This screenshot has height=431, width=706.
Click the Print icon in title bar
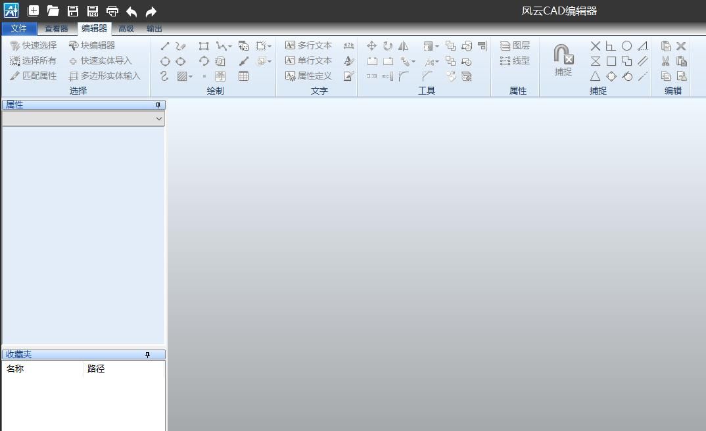pyautogui.click(x=112, y=11)
